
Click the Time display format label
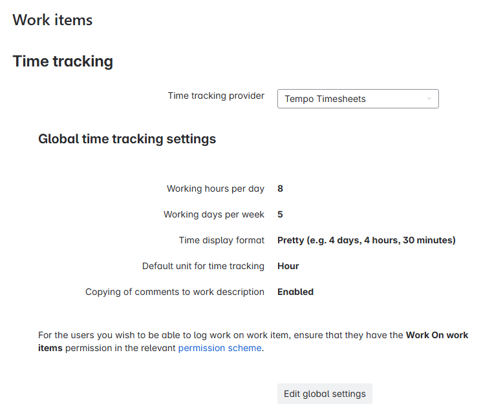tap(222, 240)
